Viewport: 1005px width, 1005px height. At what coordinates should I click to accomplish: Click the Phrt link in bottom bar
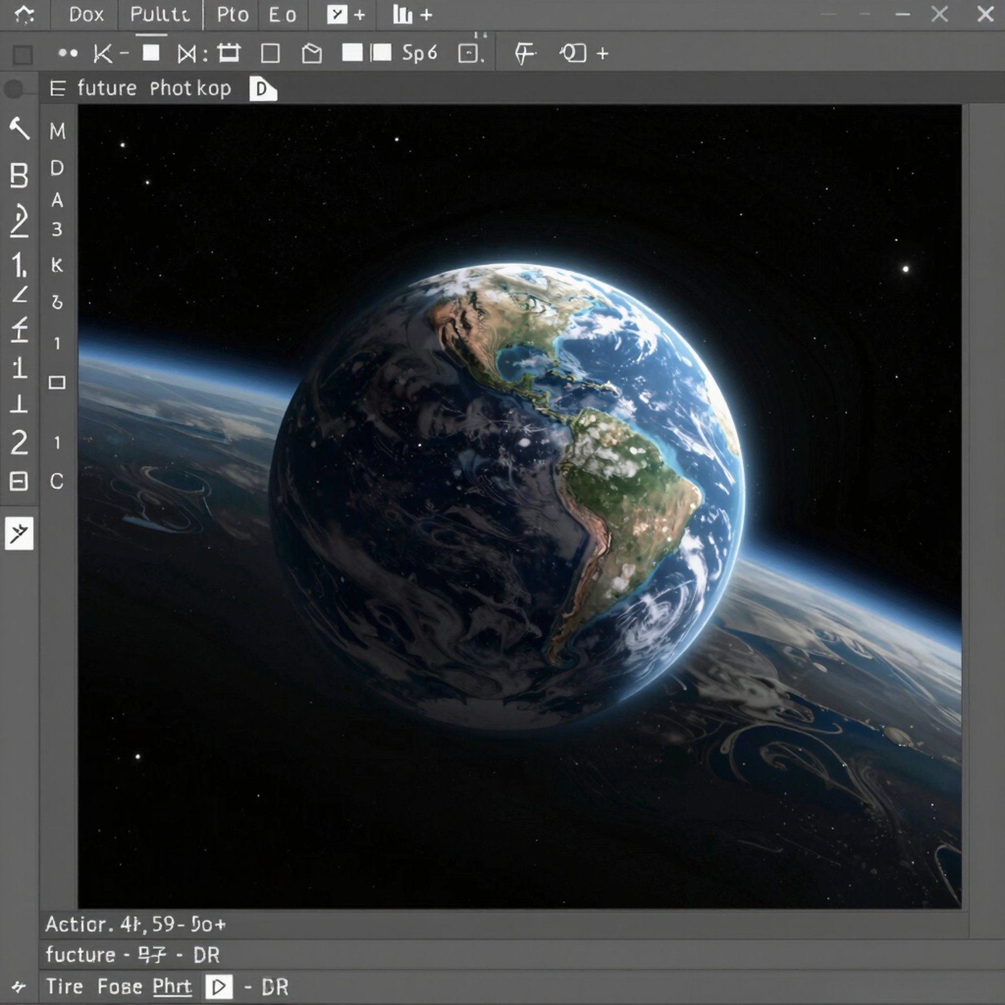(172, 986)
